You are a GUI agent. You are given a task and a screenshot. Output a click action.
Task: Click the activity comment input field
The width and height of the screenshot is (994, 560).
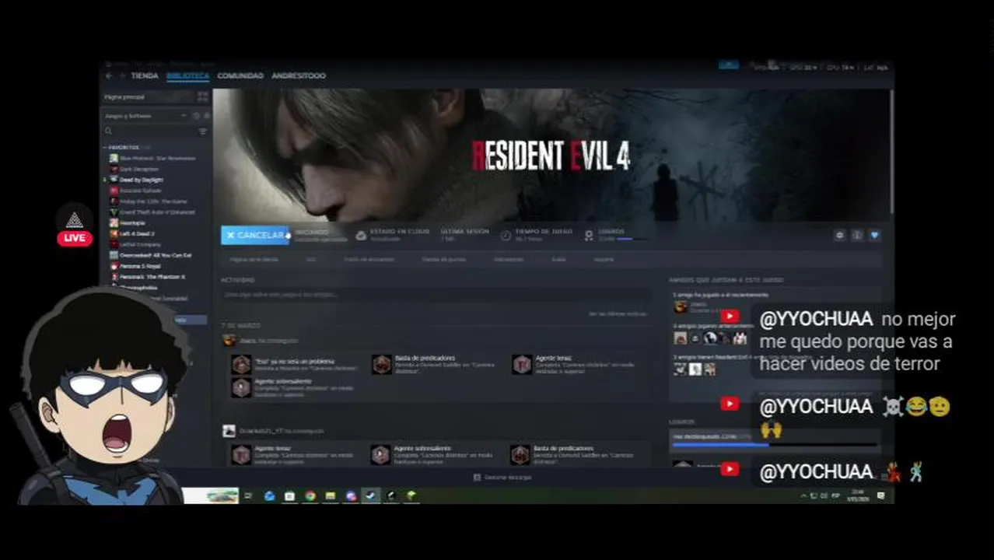pyautogui.click(x=436, y=295)
